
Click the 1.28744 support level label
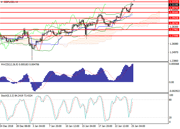[x=174, y=23]
